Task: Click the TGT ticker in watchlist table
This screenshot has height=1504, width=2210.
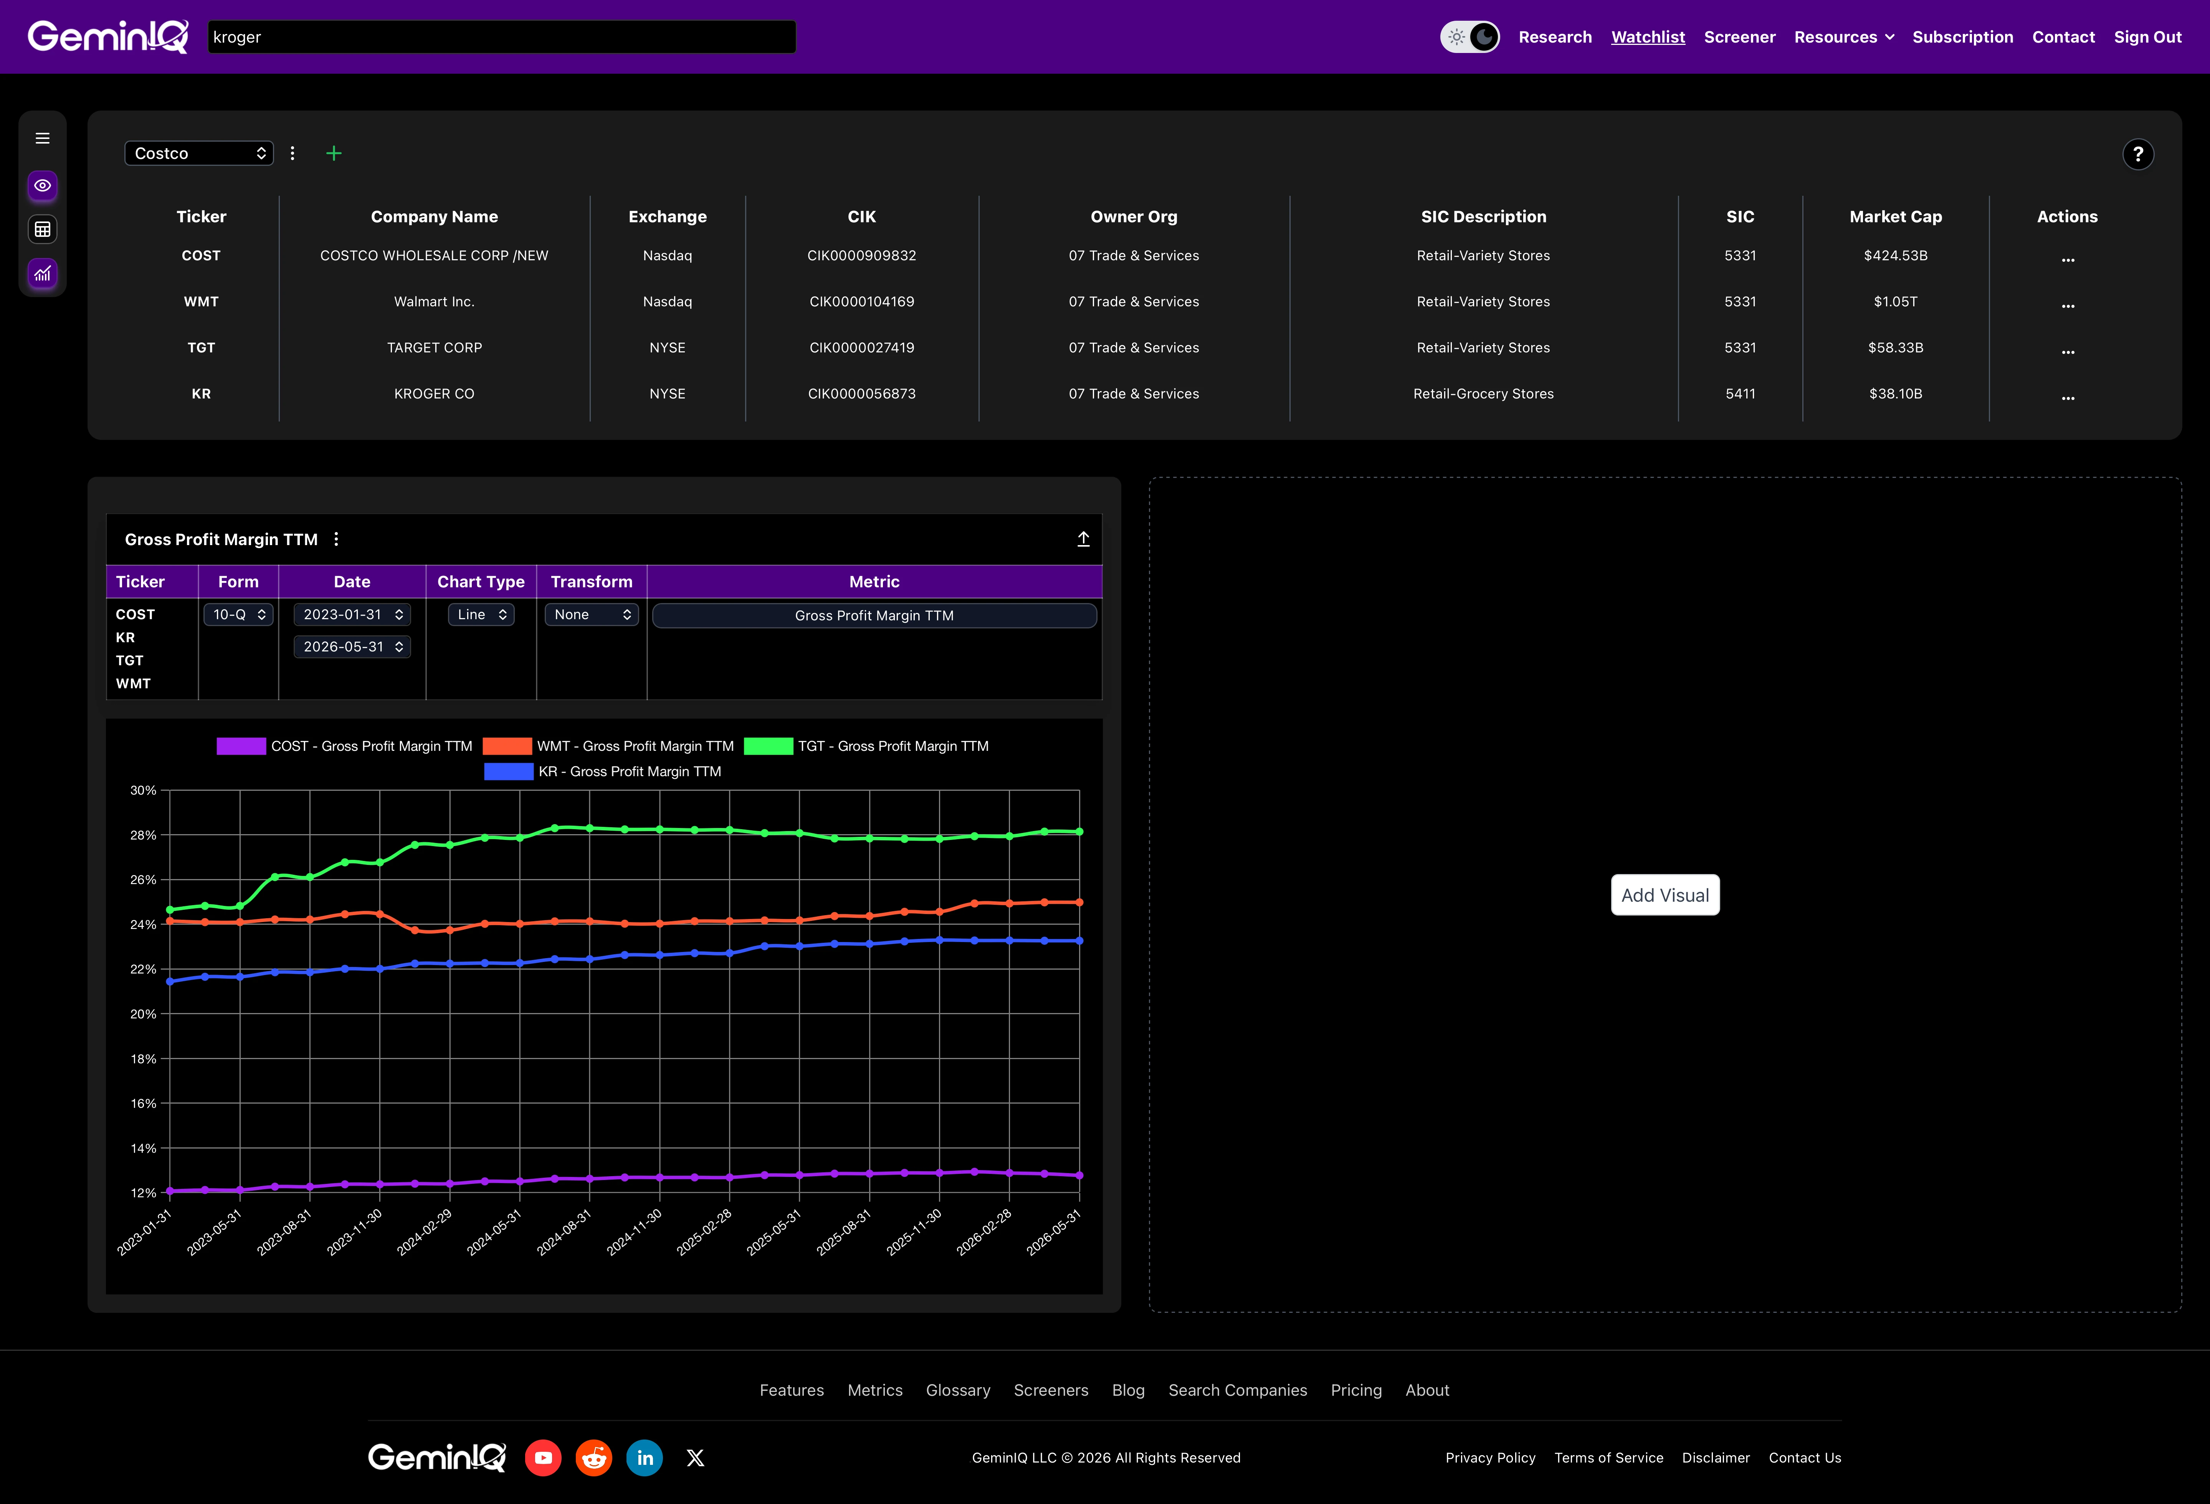Action: pyautogui.click(x=202, y=348)
